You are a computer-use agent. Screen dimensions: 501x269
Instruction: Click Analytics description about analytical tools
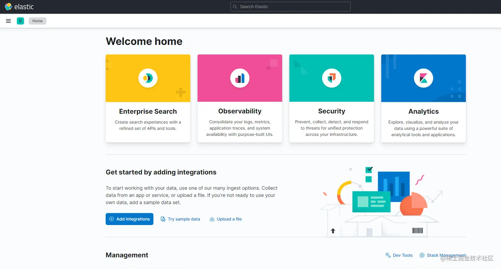[x=423, y=129]
